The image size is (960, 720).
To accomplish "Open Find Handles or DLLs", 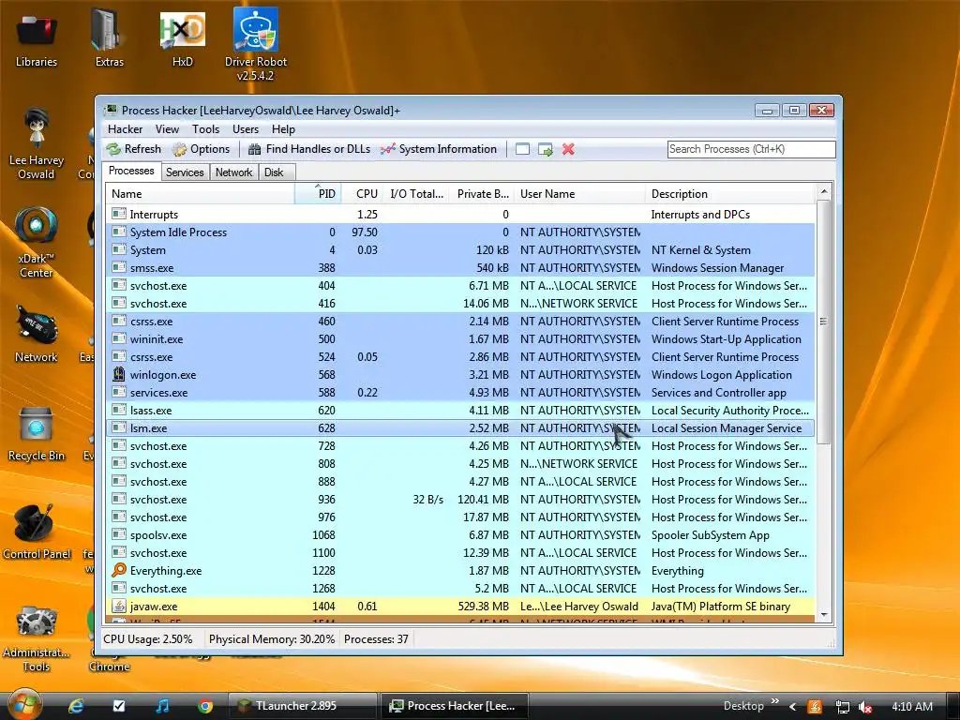I will click(309, 149).
